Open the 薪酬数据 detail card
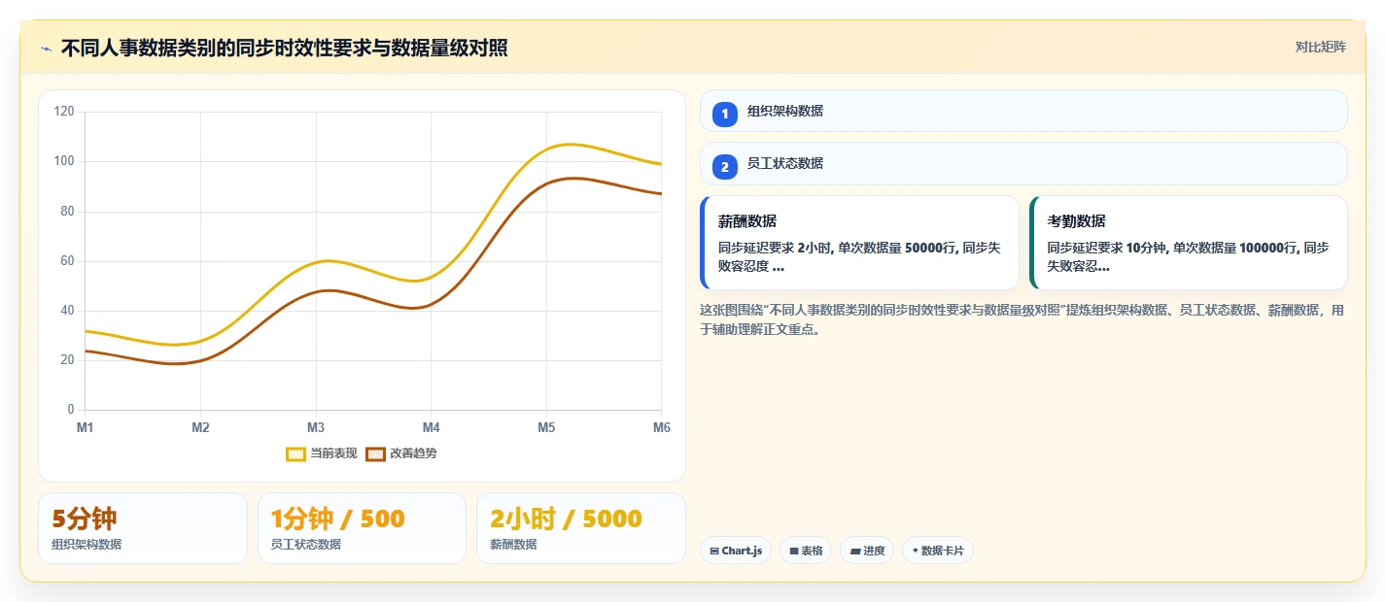 click(859, 243)
